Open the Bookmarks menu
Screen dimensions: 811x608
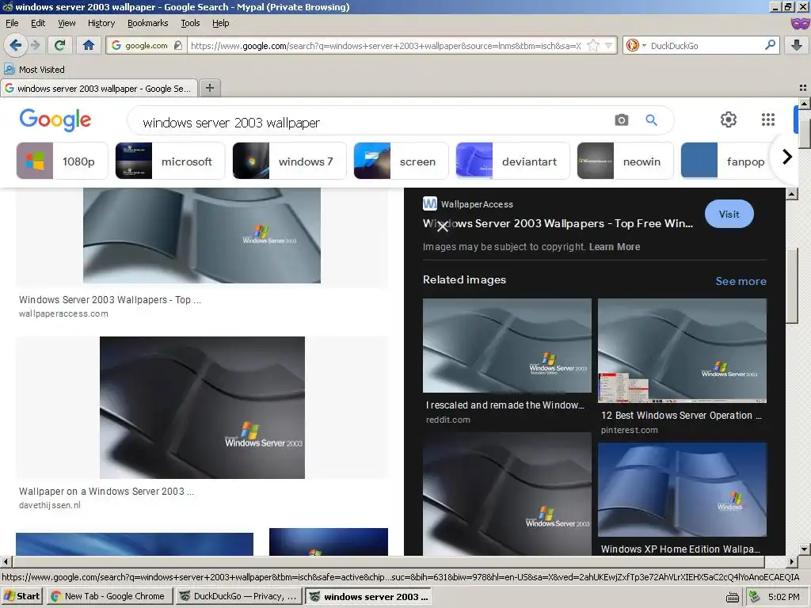click(x=148, y=23)
